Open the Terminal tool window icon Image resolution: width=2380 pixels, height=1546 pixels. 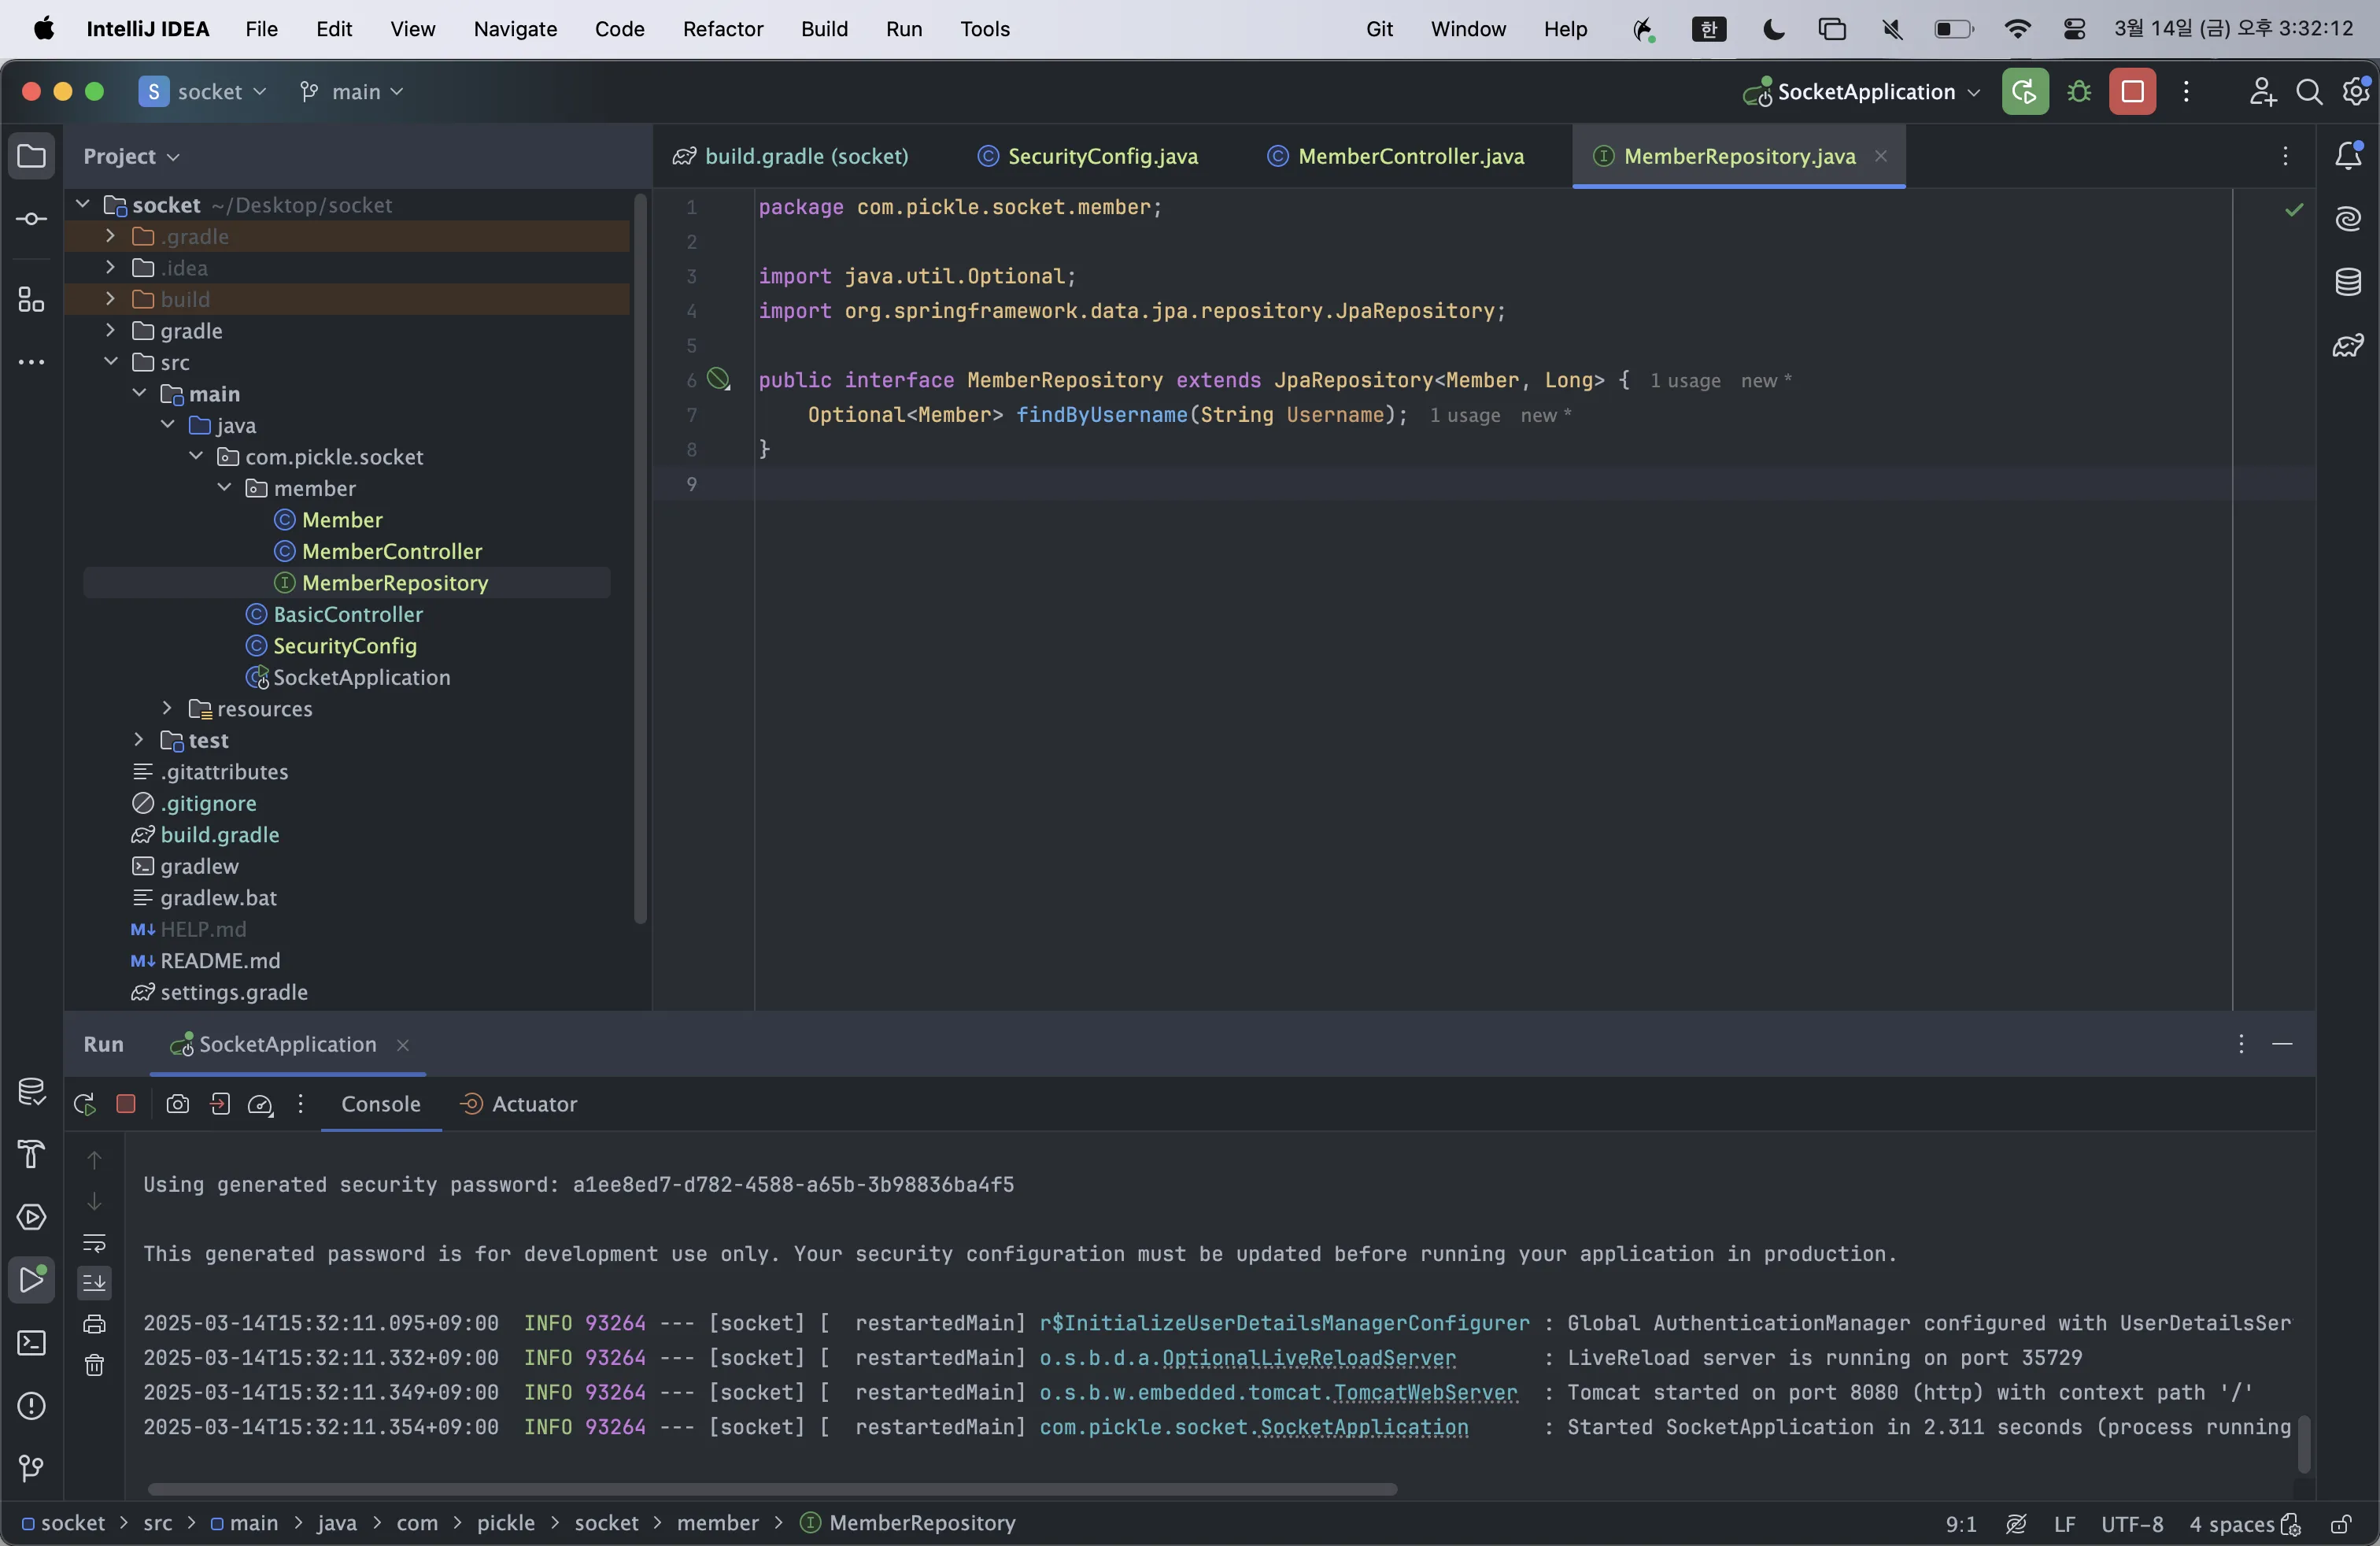coord(31,1343)
